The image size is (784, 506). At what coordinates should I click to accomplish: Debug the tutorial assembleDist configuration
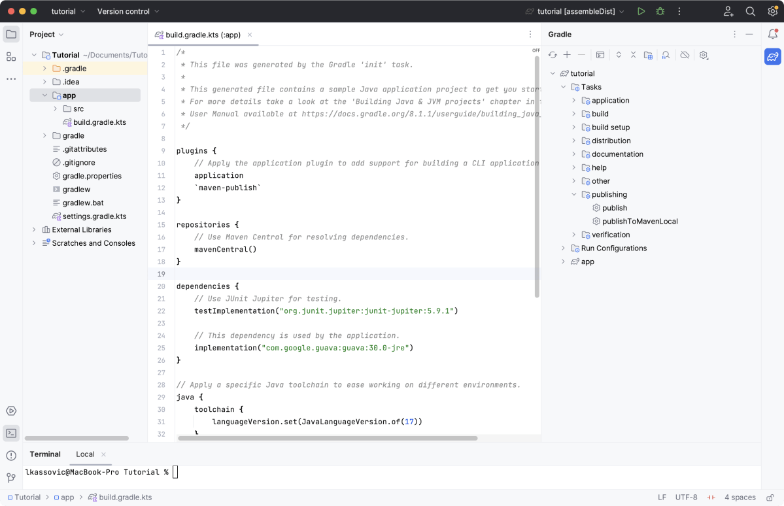pos(660,11)
